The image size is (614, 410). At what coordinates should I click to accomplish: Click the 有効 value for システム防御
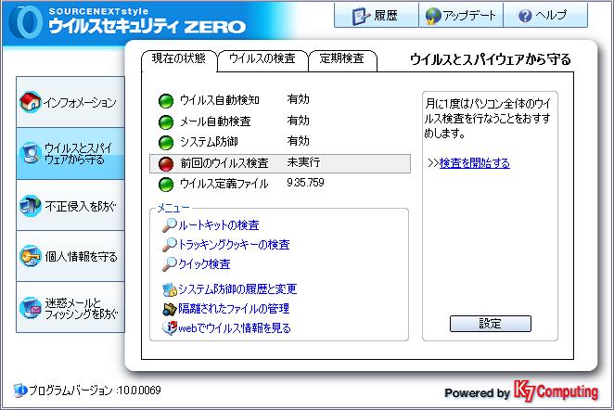[x=298, y=141]
